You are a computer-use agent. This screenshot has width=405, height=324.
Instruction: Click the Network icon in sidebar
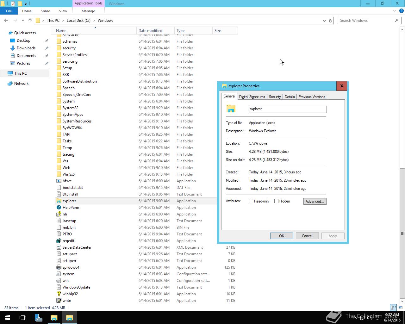[10, 84]
